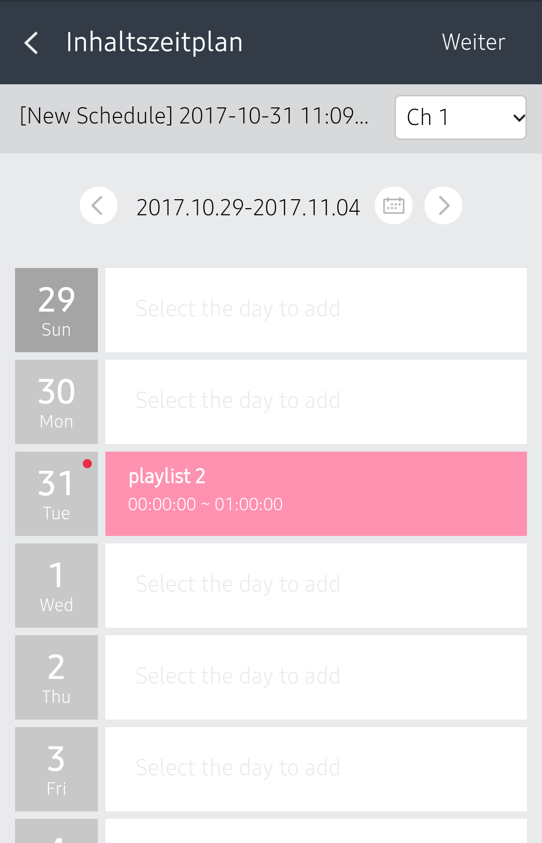Tap empty slot for Thursday 2
The width and height of the screenshot is (542, 843).
(316, 677)
